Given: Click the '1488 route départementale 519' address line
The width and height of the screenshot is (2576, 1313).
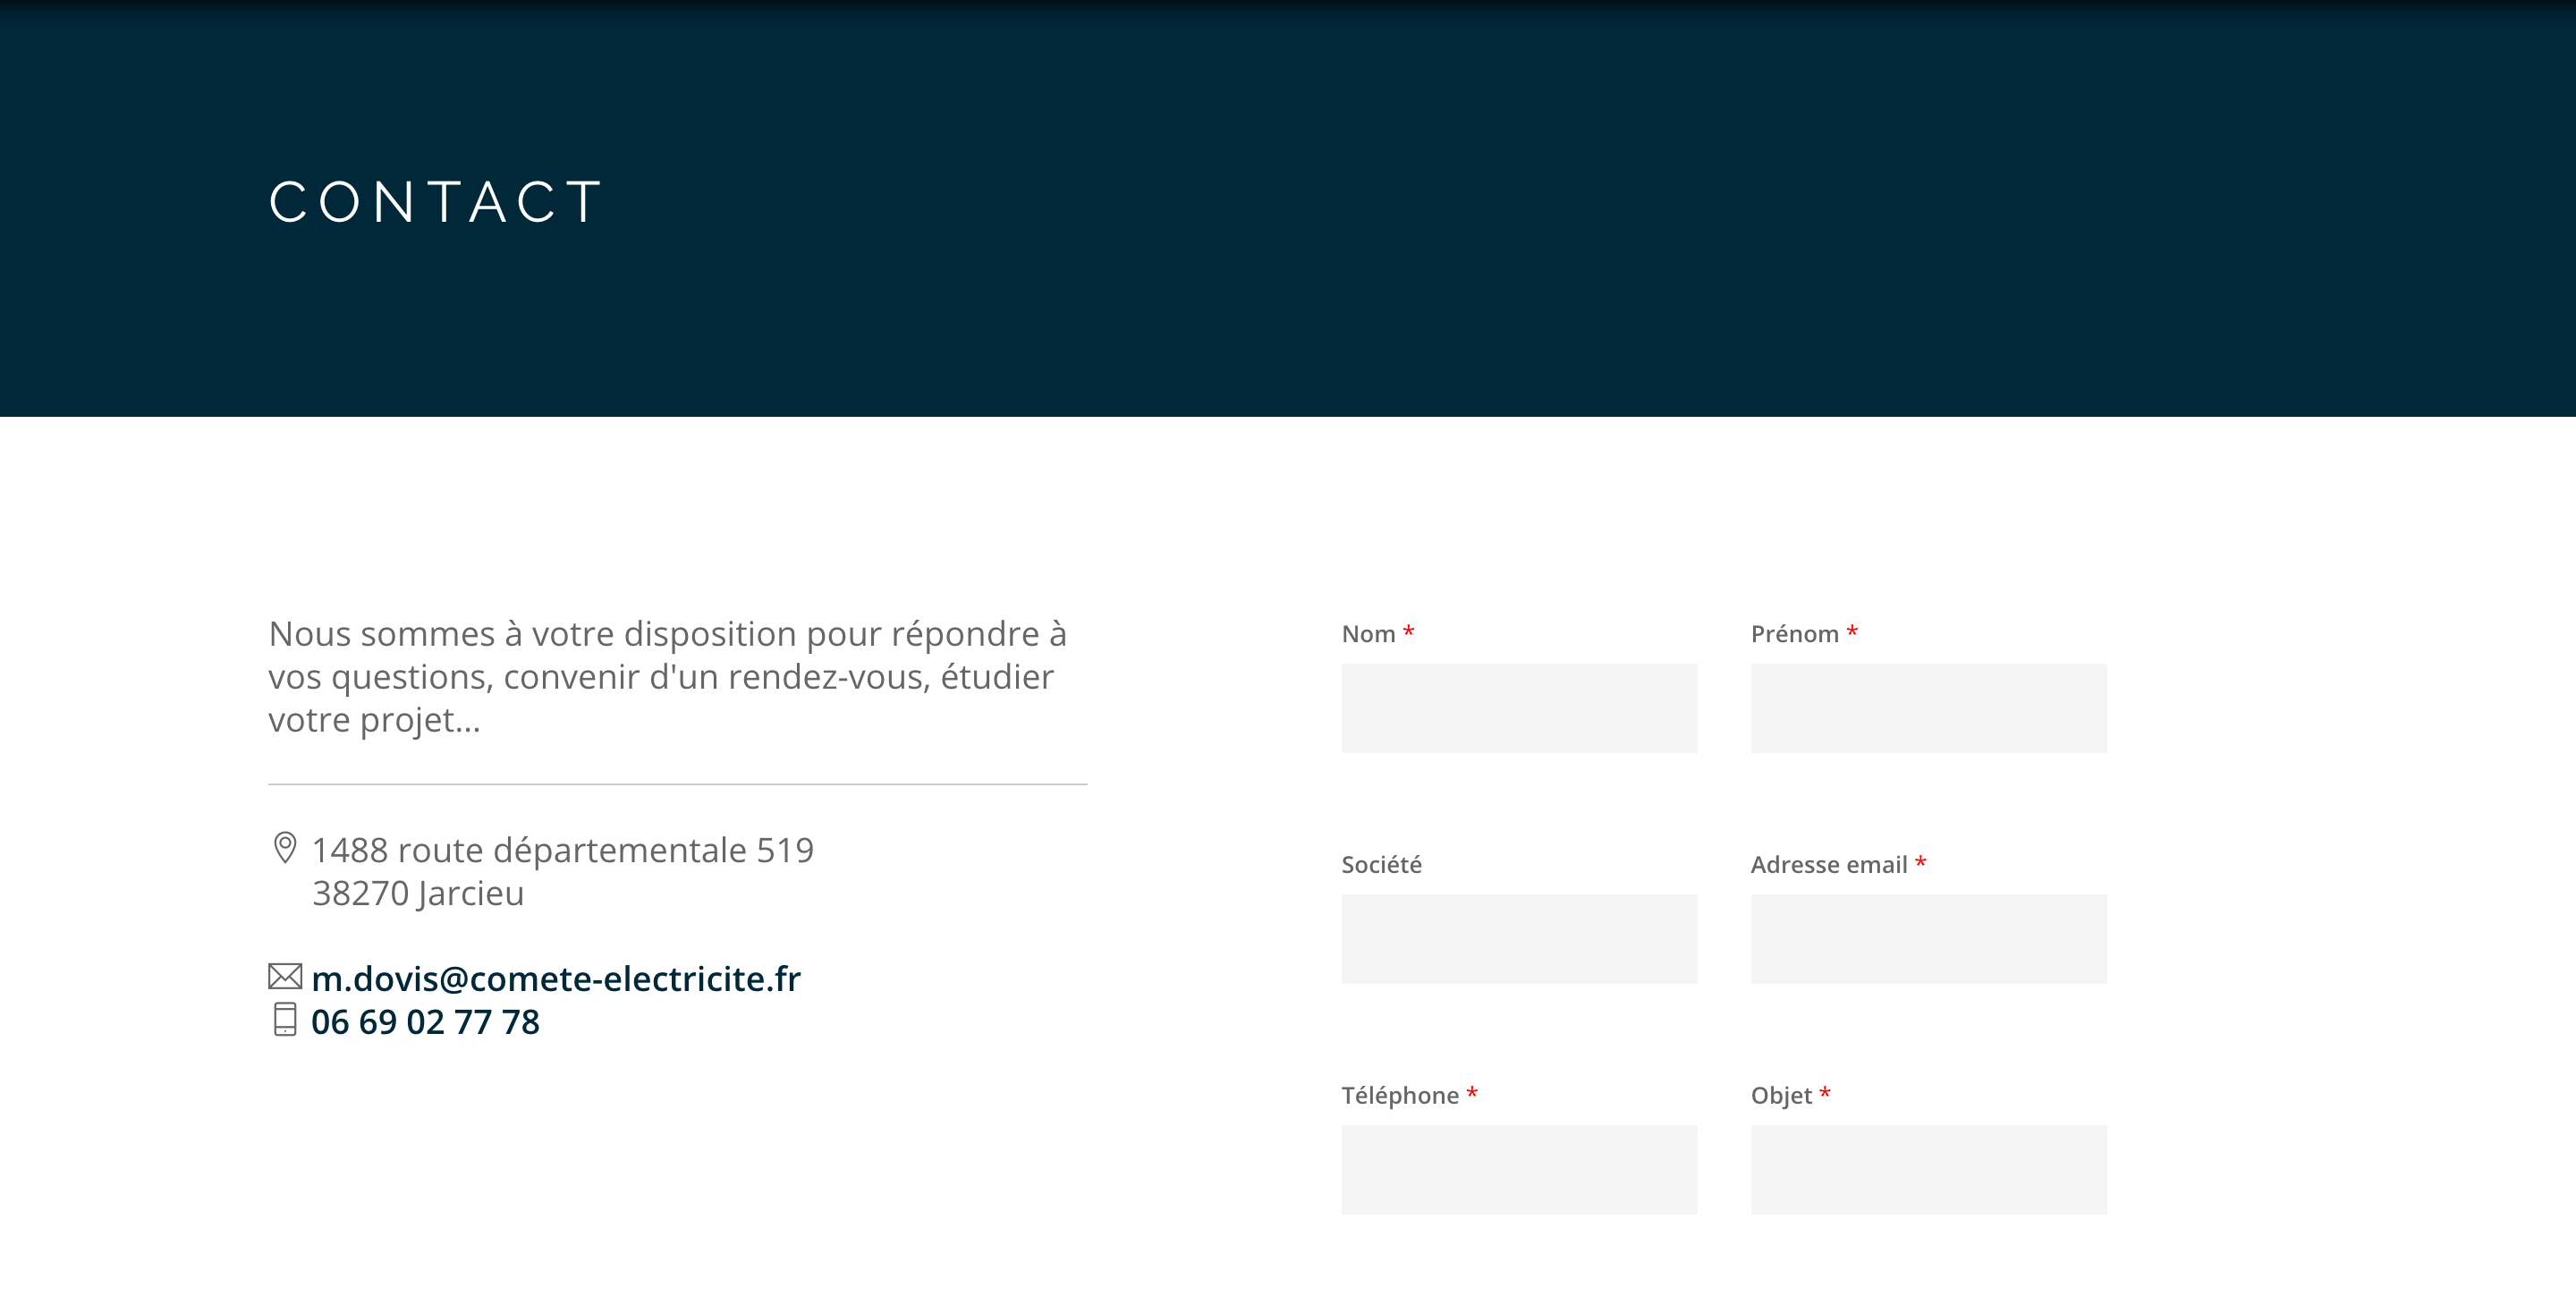Looking at the screenshot, I should (563, 850).
